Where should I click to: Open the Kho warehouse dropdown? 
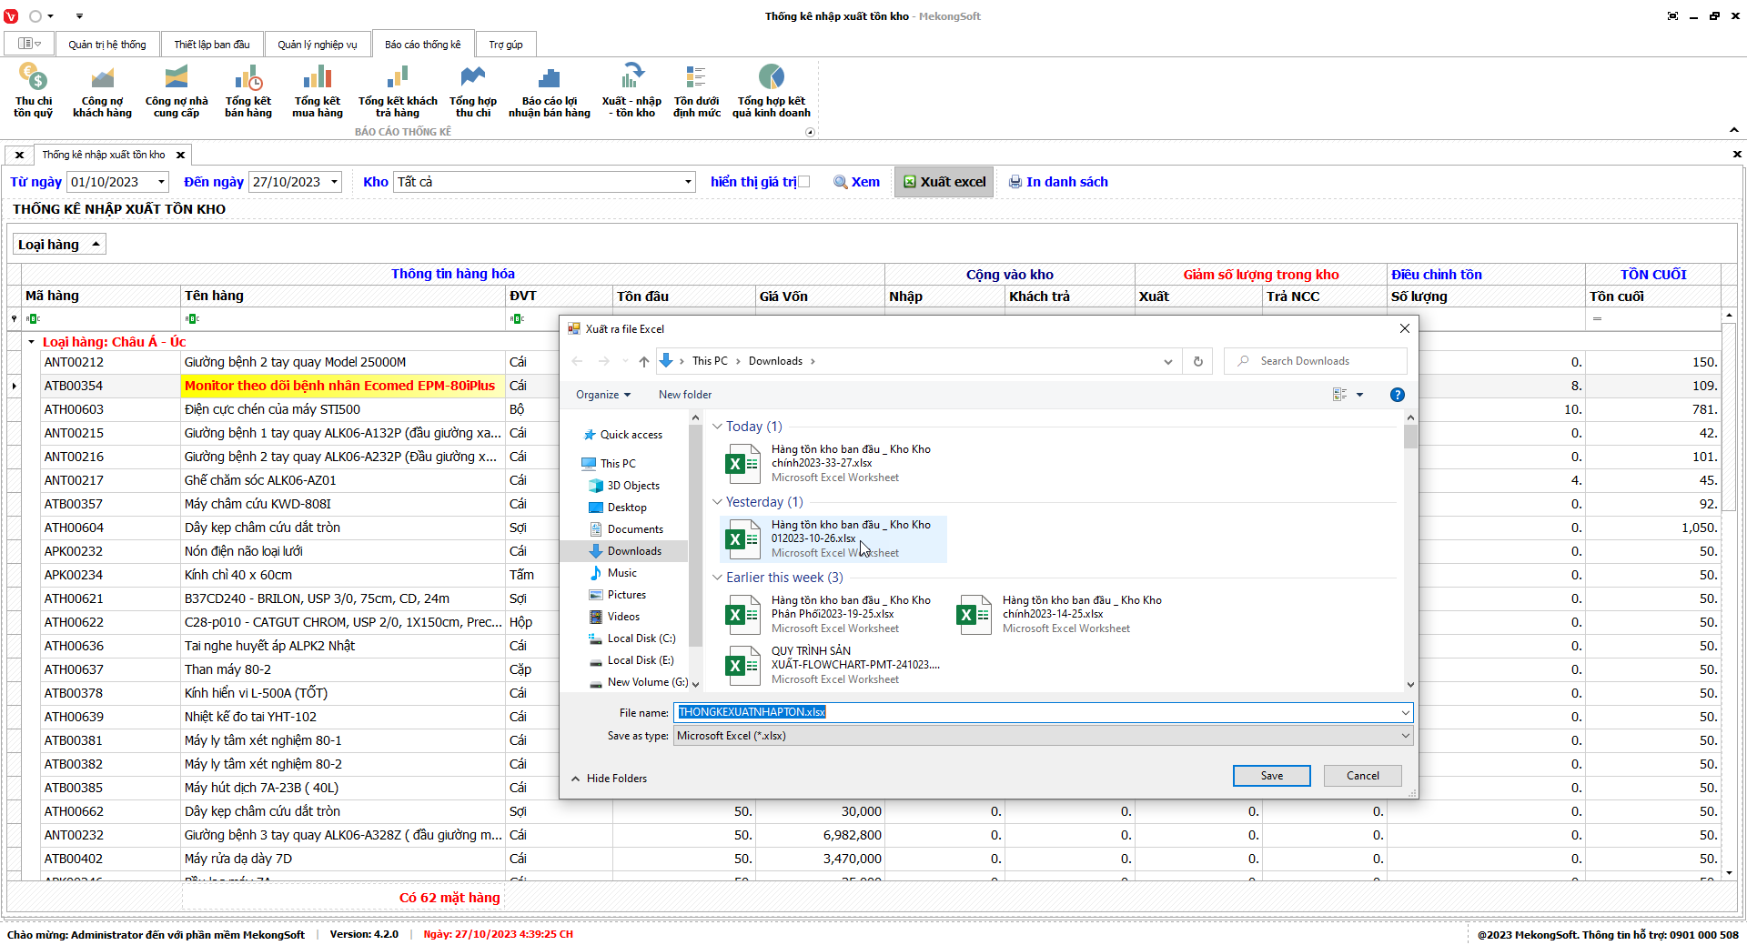[687, 182]
